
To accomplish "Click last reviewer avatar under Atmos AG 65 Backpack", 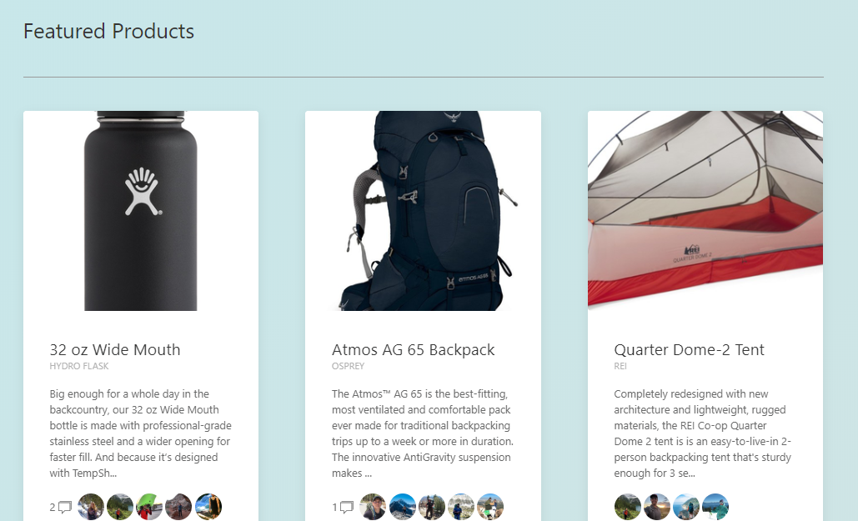I will (x=490, y=507).
